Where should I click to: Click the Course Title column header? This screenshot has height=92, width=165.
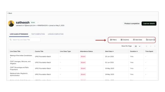[39, 51]
